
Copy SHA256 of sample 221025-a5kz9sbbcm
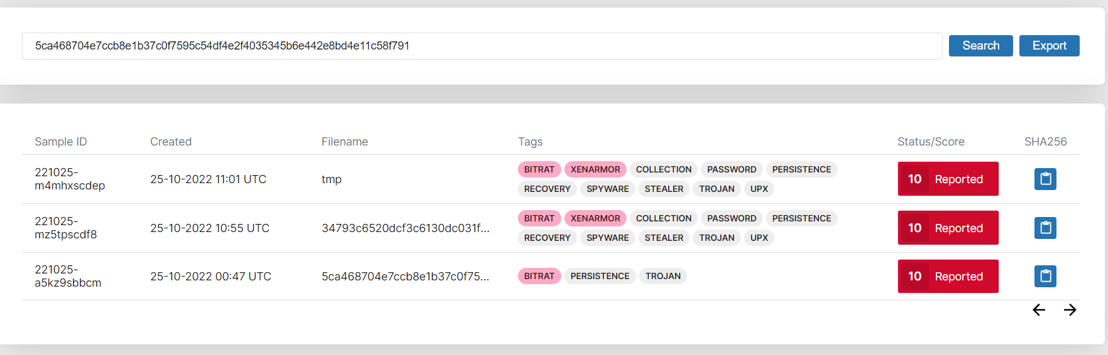pyautogui.click(x=1045, y=276)
